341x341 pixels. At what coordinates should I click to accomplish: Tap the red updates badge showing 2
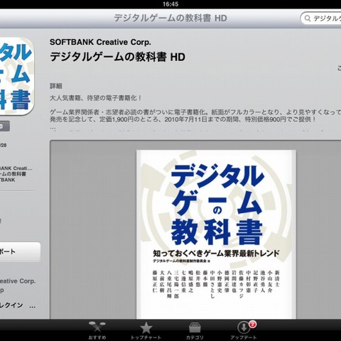[x=253, y=324]
